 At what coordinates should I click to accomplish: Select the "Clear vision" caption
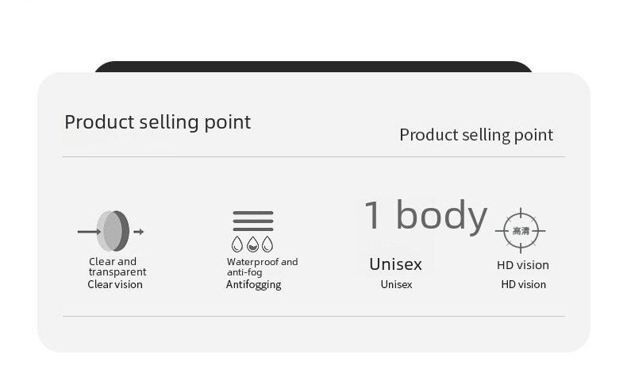point(115,284)
